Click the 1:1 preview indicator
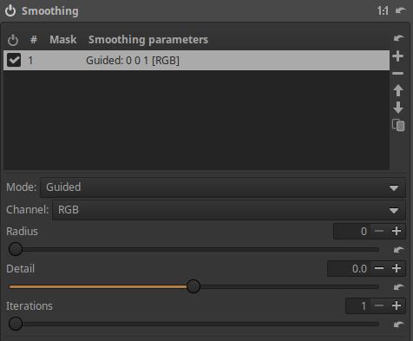413x341 pixels. [383, 11]
